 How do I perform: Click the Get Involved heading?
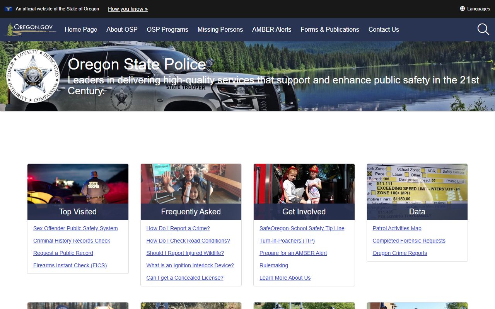(304, 212)
